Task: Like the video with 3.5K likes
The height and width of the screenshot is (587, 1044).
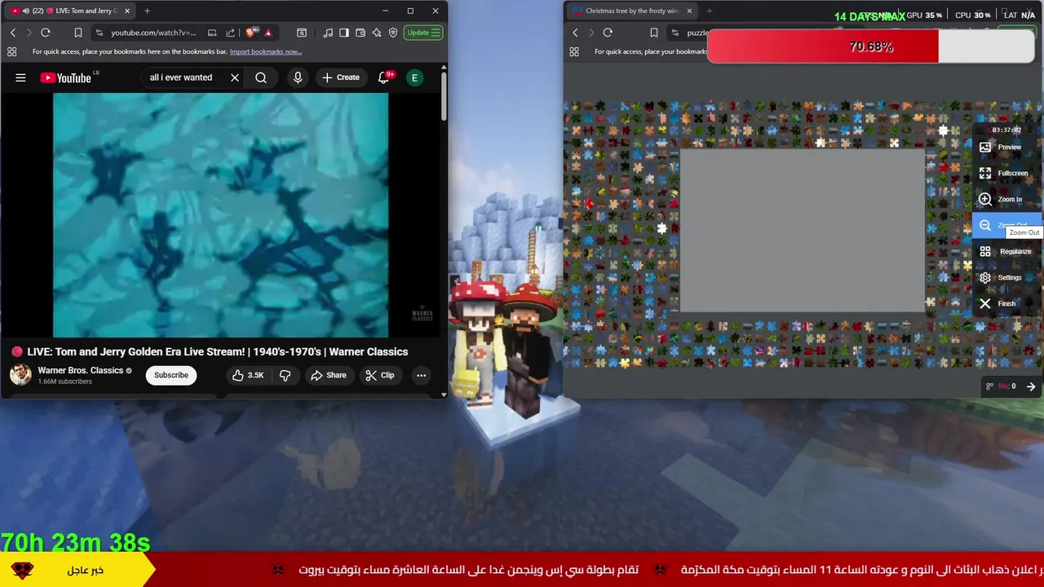Action: [247, 375]
